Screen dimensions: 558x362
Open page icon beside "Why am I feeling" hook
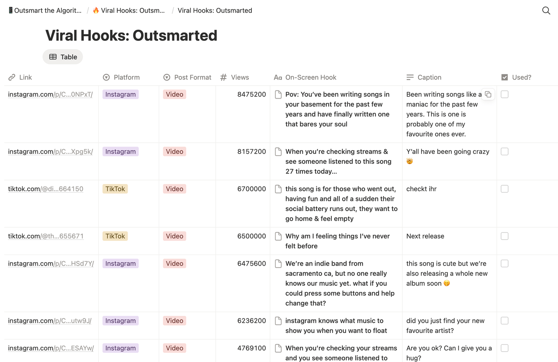point(278,236)
